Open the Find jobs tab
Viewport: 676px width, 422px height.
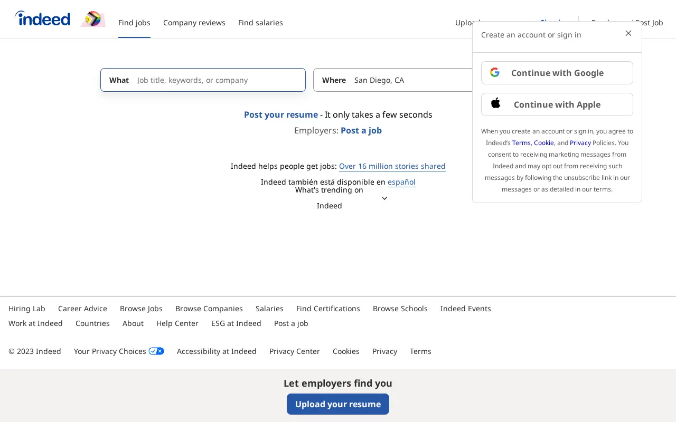134,23
